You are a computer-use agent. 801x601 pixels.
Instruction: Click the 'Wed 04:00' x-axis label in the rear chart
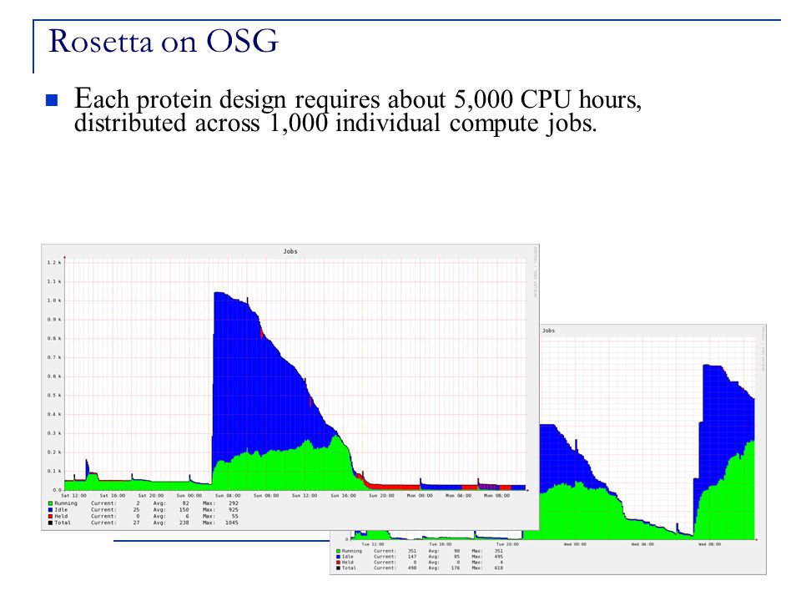tap(642, 544)
